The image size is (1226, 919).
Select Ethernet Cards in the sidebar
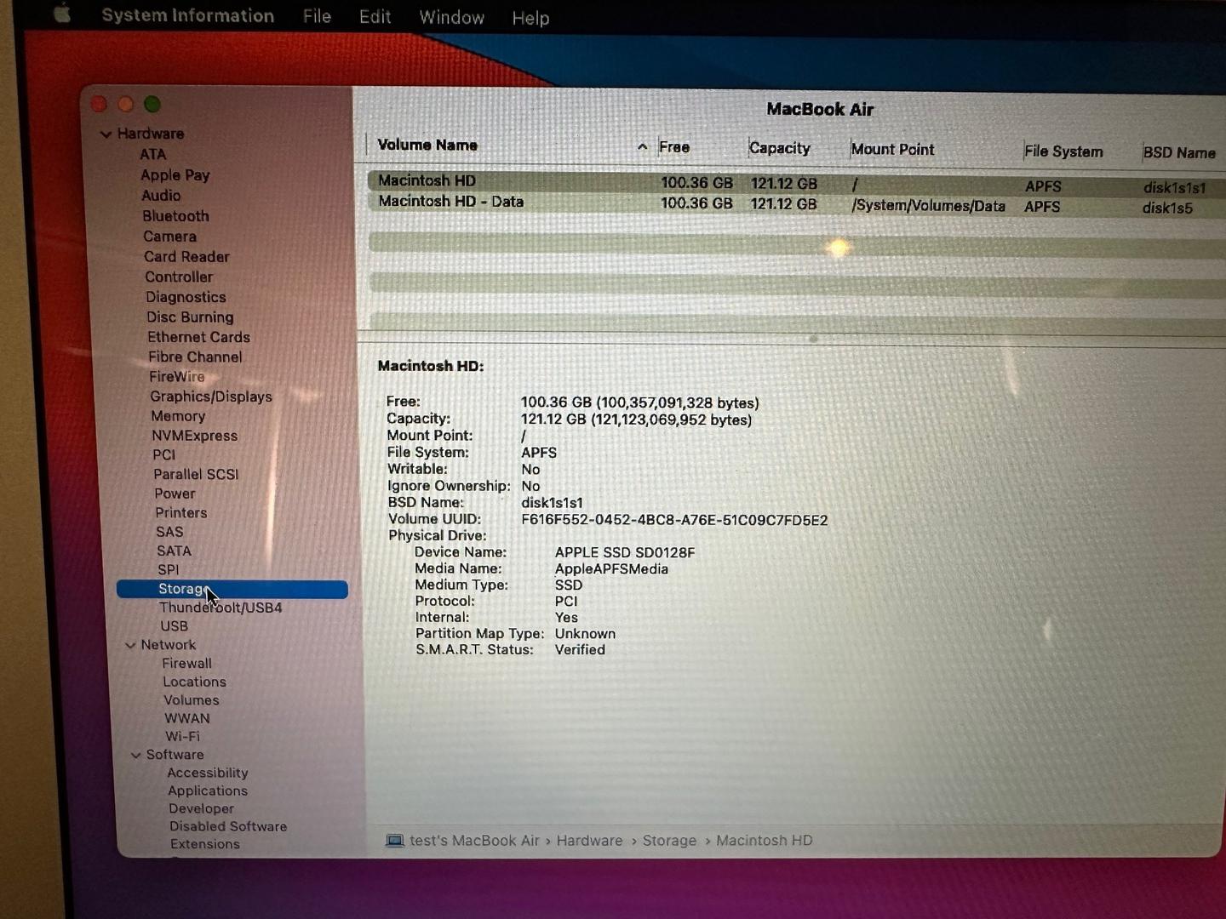point(198,337)
